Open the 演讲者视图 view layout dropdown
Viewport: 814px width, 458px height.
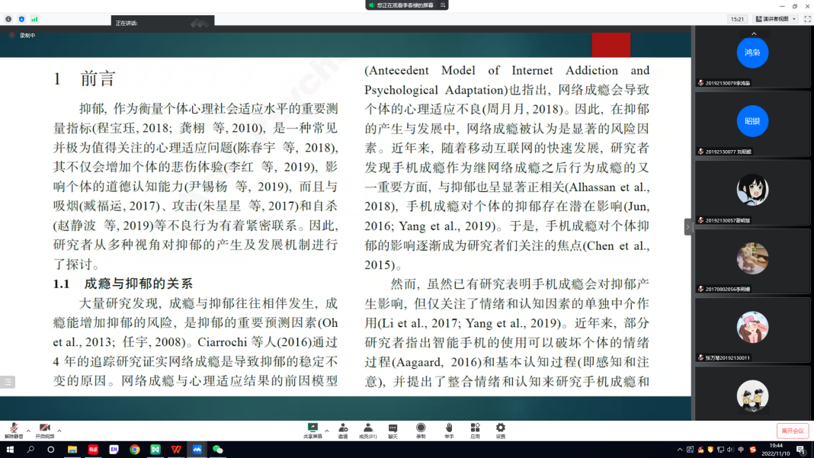tap(774, 19)
